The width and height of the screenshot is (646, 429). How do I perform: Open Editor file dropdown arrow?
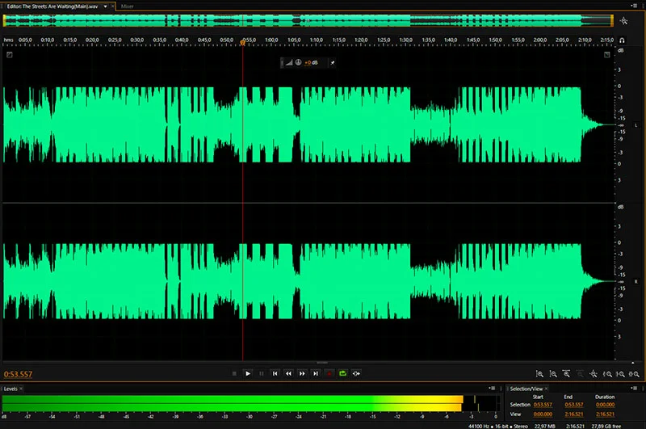tap(106, 6)
